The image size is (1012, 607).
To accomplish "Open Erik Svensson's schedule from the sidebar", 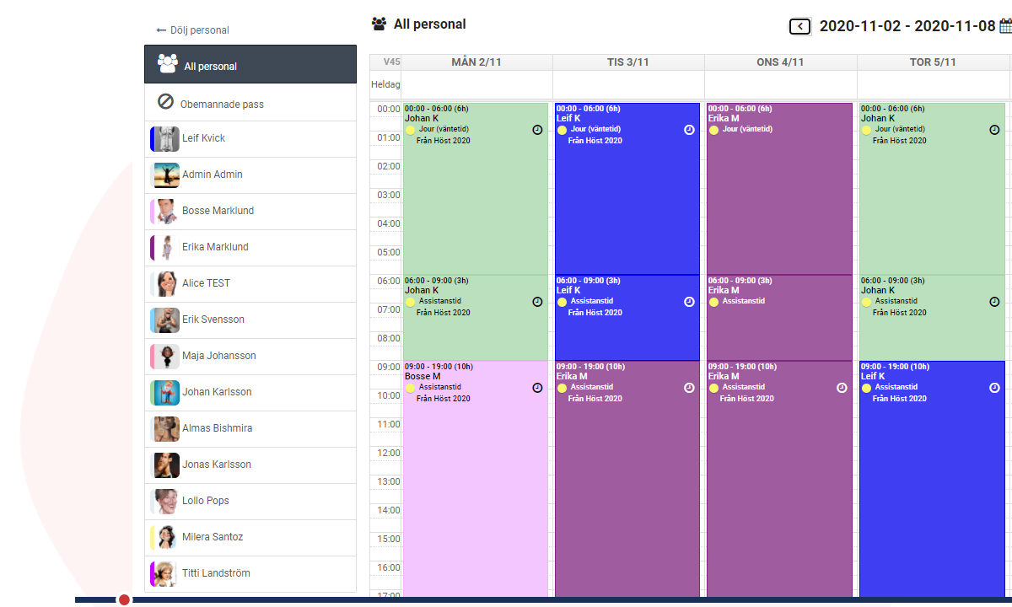I will point(213,320).
